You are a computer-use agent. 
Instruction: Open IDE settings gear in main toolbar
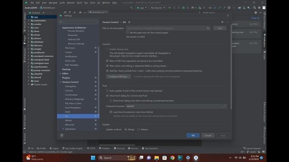pos(259,8)
